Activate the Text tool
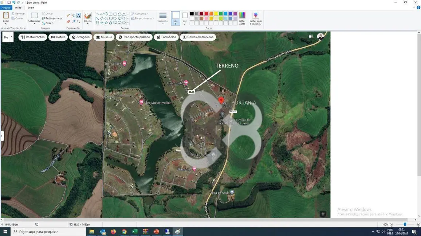Viewport: 421px width, 236px height. pos(78,16)
